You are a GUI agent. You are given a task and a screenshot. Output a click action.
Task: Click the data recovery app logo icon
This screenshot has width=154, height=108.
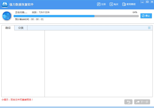[5, 5]
